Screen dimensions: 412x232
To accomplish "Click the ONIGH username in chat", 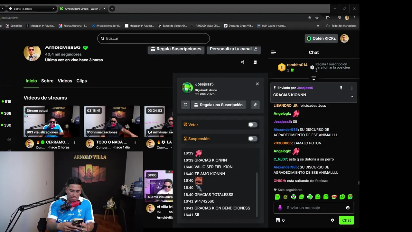I will [279, 181].
